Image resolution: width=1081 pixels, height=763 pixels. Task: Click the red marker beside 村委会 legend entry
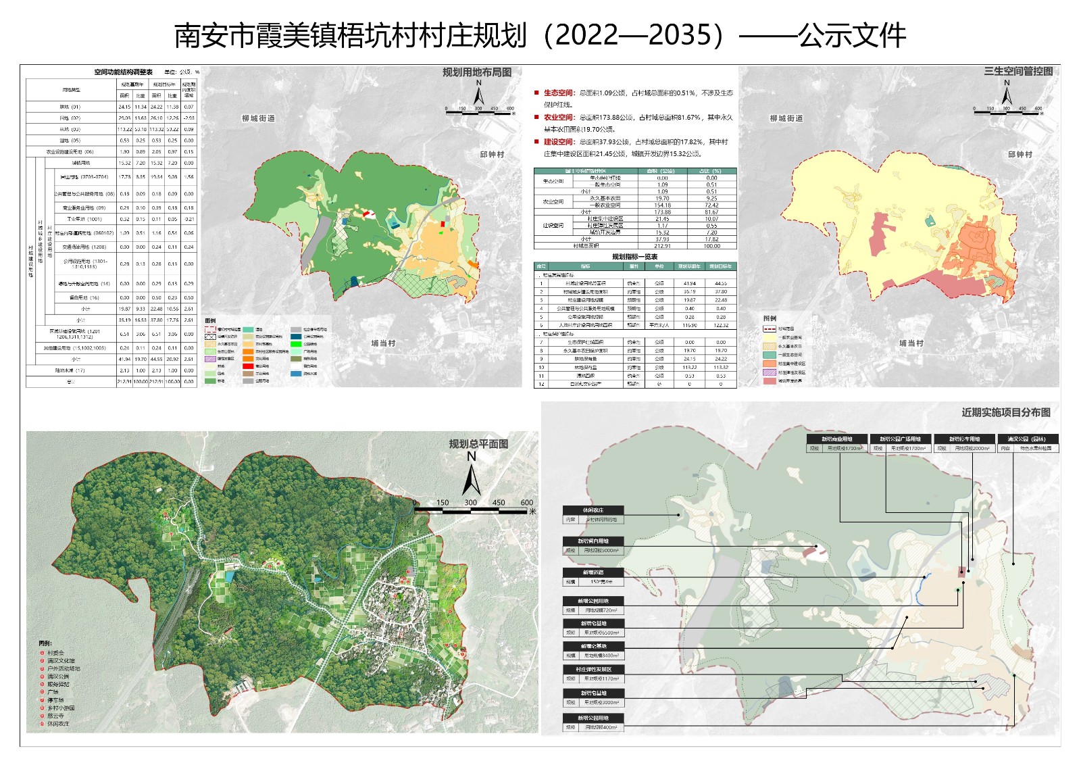pyautogui.click(x=41, y=653)
